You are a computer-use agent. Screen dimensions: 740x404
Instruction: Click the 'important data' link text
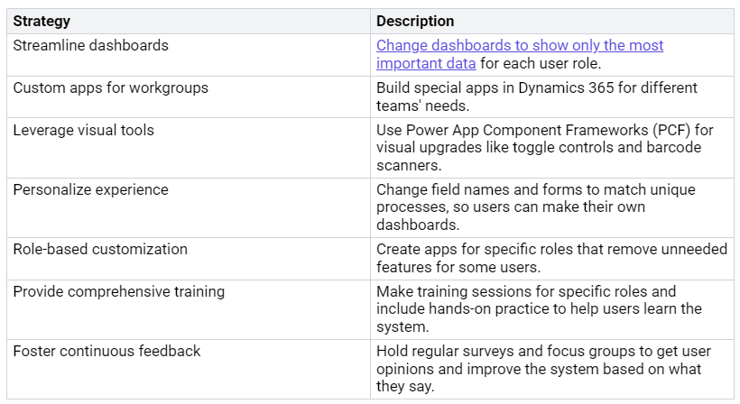tap(426, 63)
